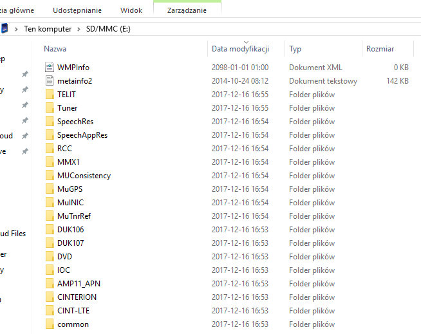Click the metainfo2 text document icon
Screen dimensions: 421x334
click(50, 80)
